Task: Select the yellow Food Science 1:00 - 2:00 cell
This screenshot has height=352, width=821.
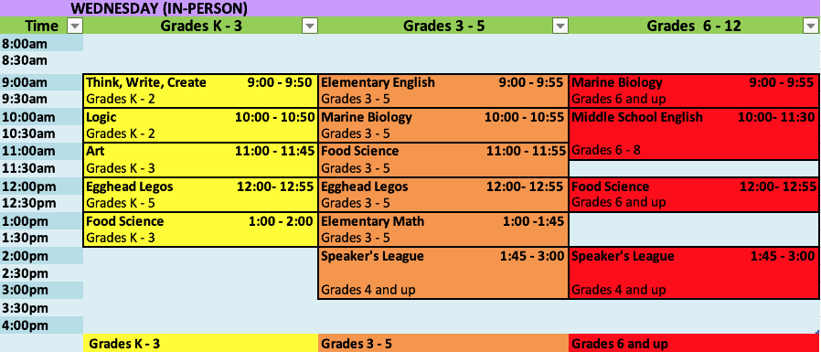Action: (200, 229)
